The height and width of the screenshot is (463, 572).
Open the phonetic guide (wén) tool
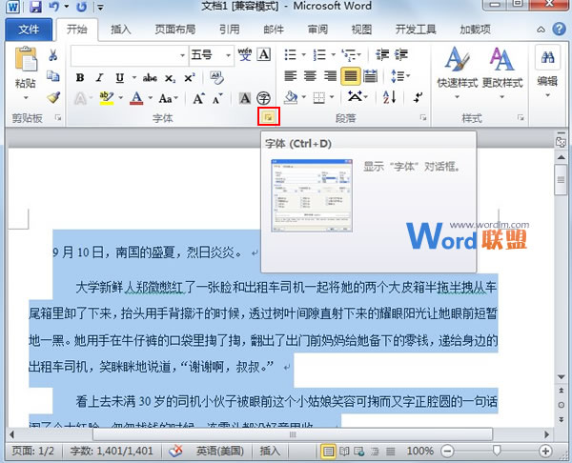[x=245, y=55]
